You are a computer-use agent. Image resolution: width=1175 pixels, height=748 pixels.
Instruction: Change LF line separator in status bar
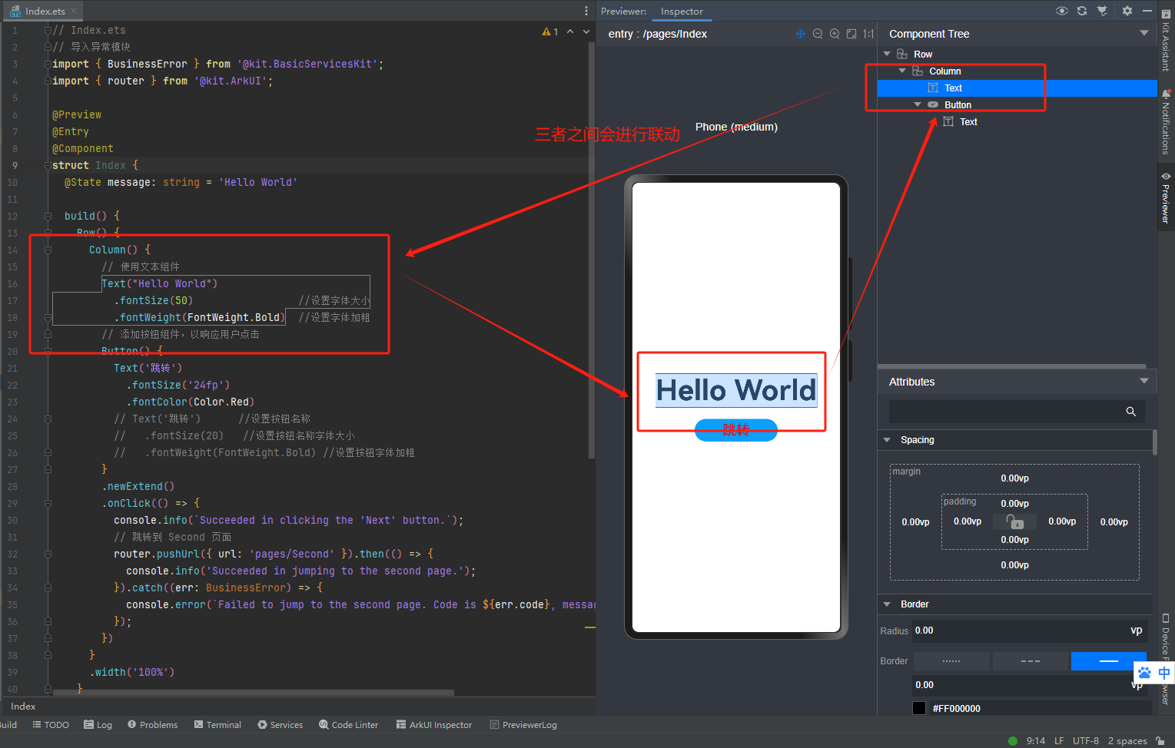1059,741
